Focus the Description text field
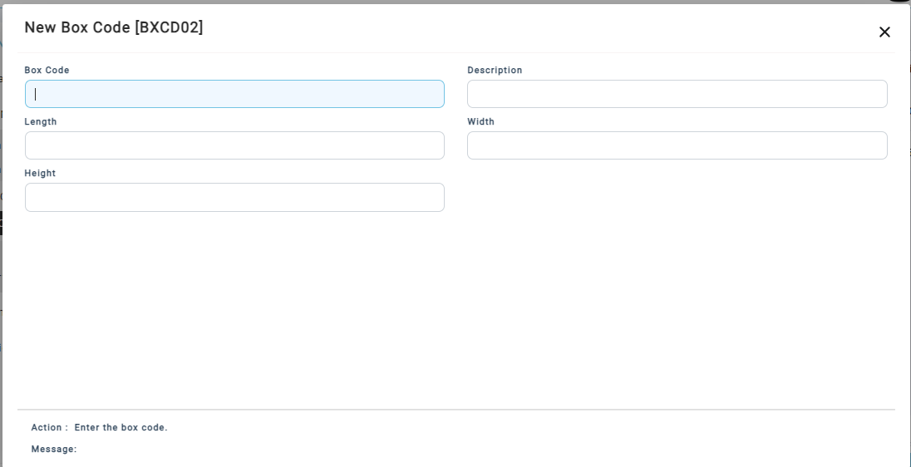The height and width of the screenshot is (467, 911). (677, 94)
